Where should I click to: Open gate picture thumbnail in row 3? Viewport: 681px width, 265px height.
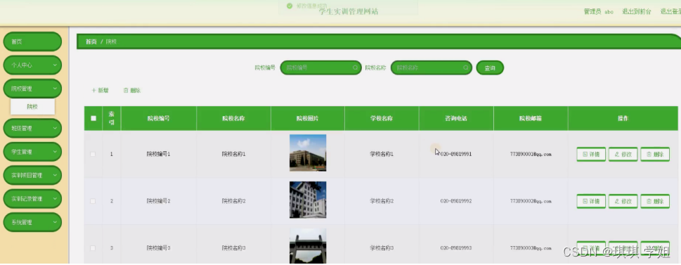(x=308, y=246)
